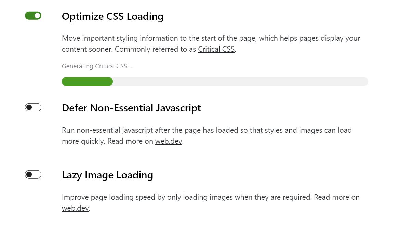This screenshot has height=227, width=399.
Task: Open the Critical CSS link
Action: coord(216,49)
